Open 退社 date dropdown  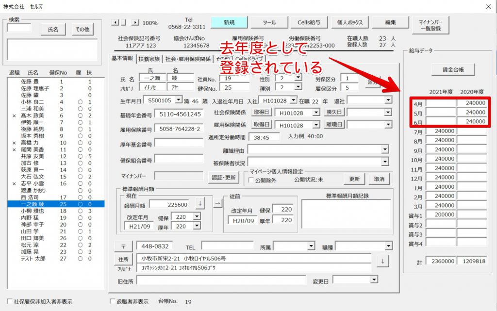pos(388,100)
